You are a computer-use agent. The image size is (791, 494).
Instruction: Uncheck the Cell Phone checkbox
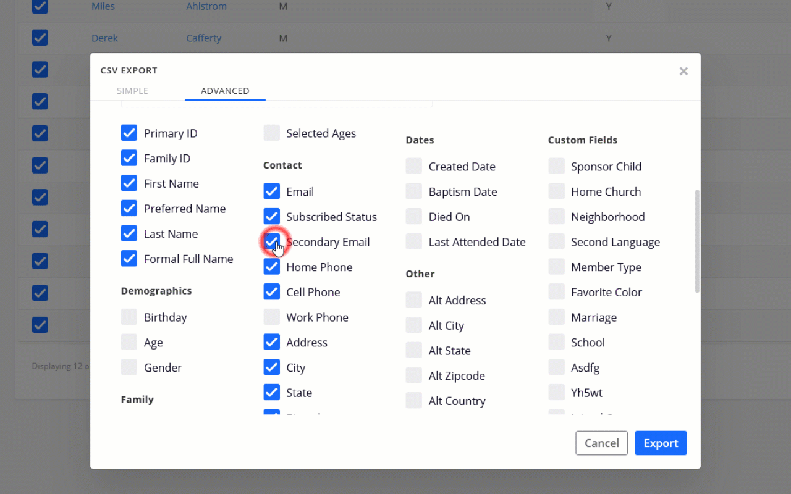(272, 292)
